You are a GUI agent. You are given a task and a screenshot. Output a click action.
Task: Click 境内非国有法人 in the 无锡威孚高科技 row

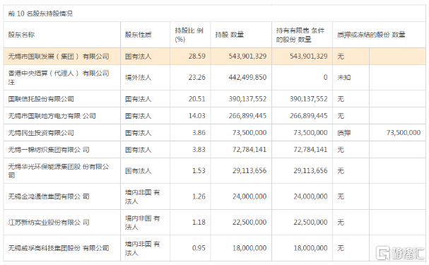(x=143, y=248)
